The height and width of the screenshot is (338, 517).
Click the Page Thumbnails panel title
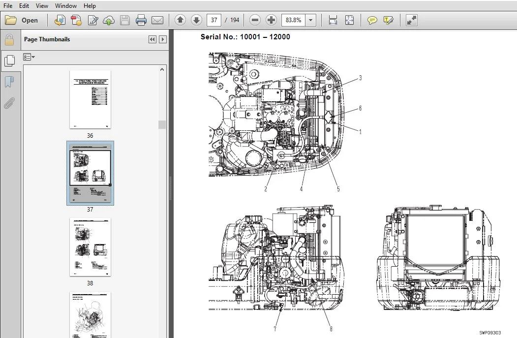click(x=47, y=39)
